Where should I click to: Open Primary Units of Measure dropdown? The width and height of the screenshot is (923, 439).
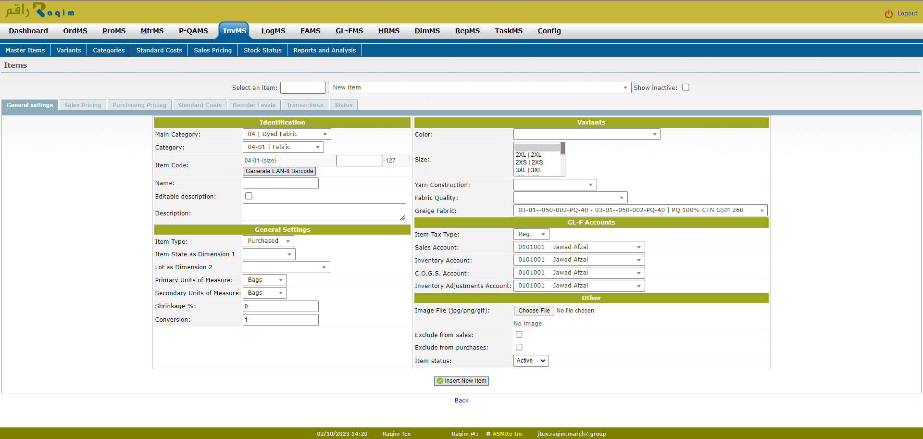coord(265,280)
